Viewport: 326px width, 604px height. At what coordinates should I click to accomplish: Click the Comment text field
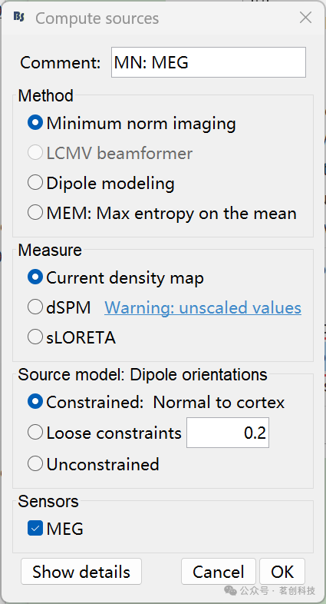click(209, 62)
